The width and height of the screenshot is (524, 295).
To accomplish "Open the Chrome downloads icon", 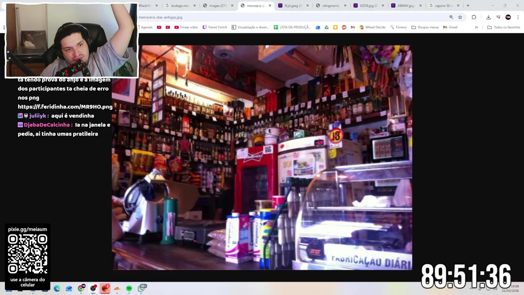I will tap(488, 17).
